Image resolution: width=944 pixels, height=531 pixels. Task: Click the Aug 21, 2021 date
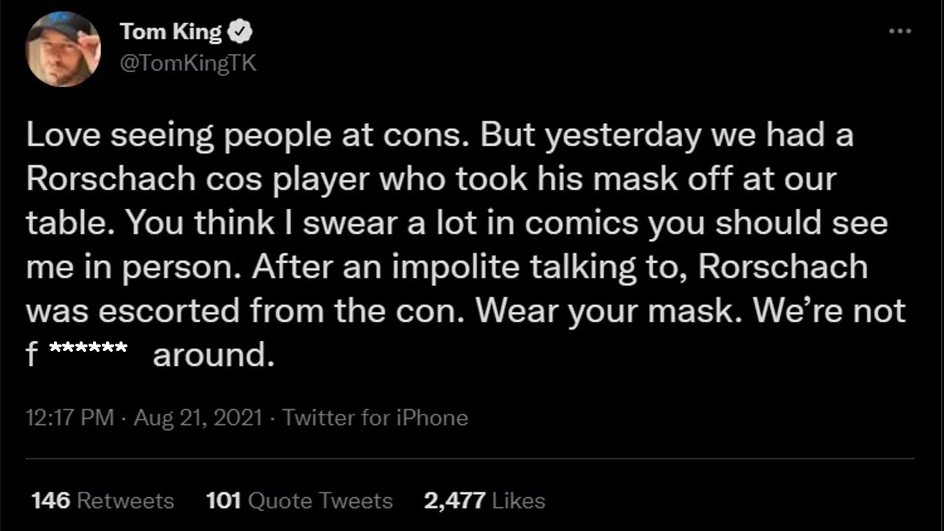click(198, 418)
